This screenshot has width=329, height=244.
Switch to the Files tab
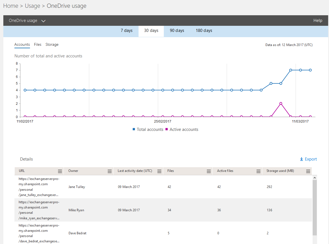point(37,45)
